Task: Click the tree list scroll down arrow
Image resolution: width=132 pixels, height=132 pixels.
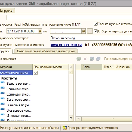Action: pyautogui.click(x=71, y=118)
